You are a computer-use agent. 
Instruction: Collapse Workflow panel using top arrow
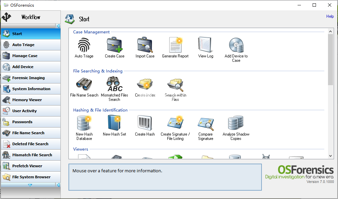pos(58,26)
